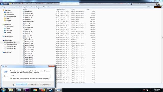Click the Network icon in sidebar
The image size is (163, 92).
click(x=4, y=53)
